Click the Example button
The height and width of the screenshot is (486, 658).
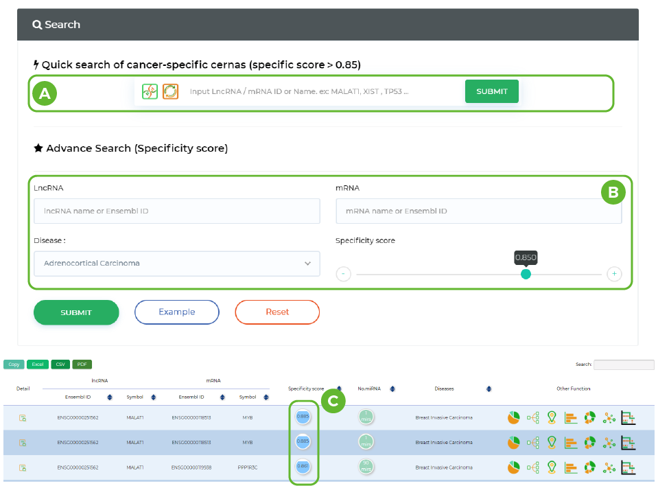tap(177, 312)
